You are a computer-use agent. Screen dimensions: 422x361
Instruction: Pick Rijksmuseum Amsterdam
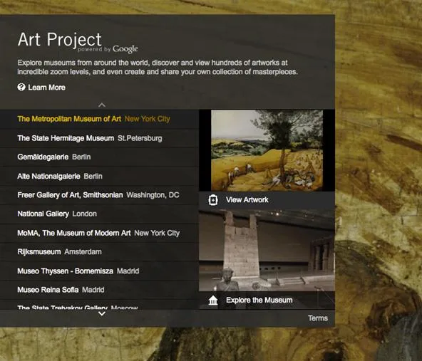click(99, 252)
